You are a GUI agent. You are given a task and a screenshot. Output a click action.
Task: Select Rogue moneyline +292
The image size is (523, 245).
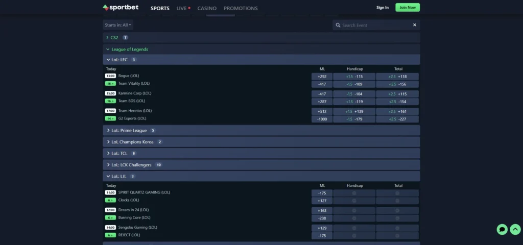[322, 77]
